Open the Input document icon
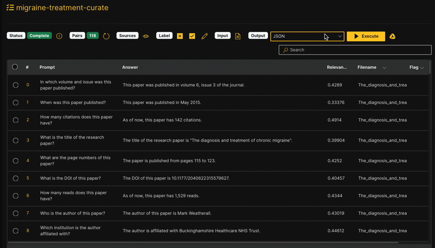Viewport: 435px width, 248px height. tap(238, 36)
